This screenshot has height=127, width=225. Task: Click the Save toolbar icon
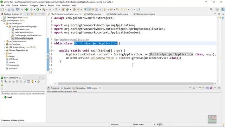[x=9, y=10]
